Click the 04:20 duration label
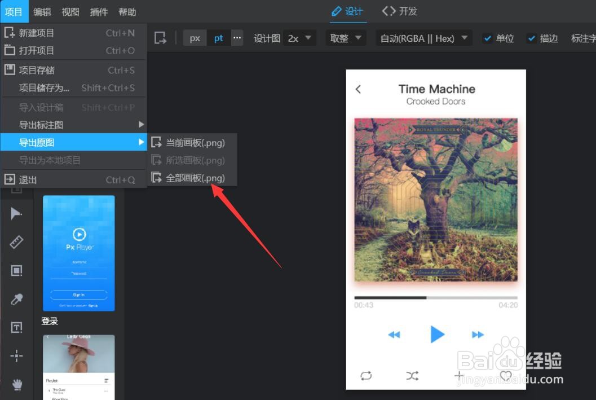The width and height of the screenshot is (596, 400). tap(508, 305)
